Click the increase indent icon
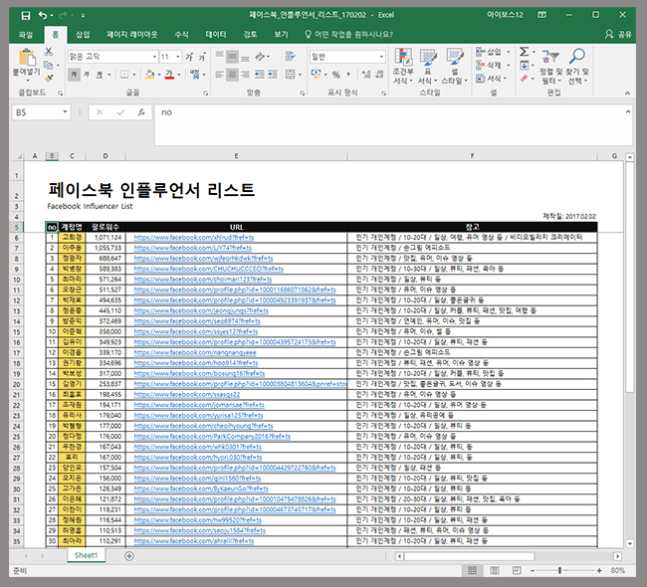647x587 pixels. [x=273, y=75]
